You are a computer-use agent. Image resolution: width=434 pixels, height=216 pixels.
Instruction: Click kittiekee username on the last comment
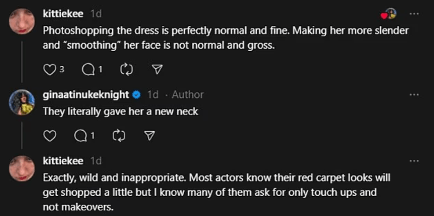click(x=63, y=161)
